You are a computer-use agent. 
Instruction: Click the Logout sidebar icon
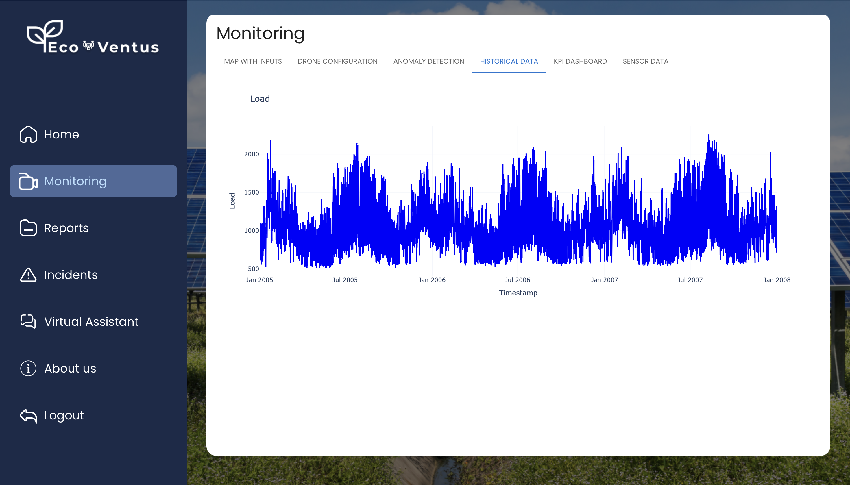pos(29,415)
